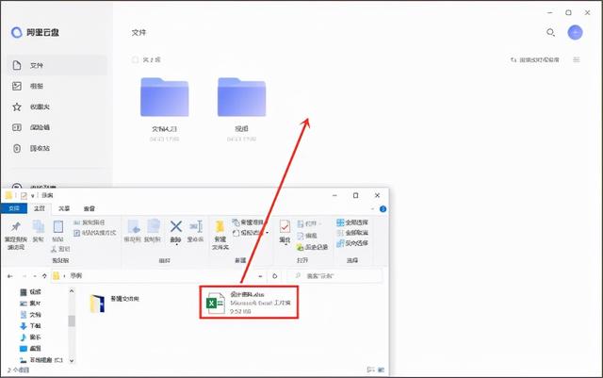Click the Edit button in ribbon open group

click(307, 236)
